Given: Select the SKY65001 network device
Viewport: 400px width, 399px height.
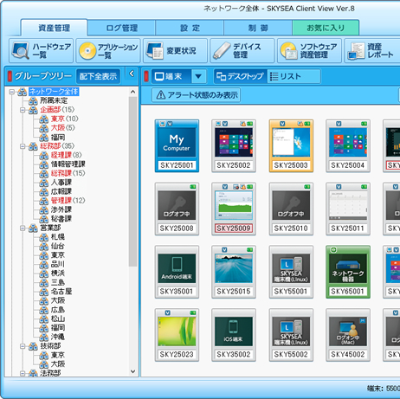Looking at the screenshot, I should point(348,272).
